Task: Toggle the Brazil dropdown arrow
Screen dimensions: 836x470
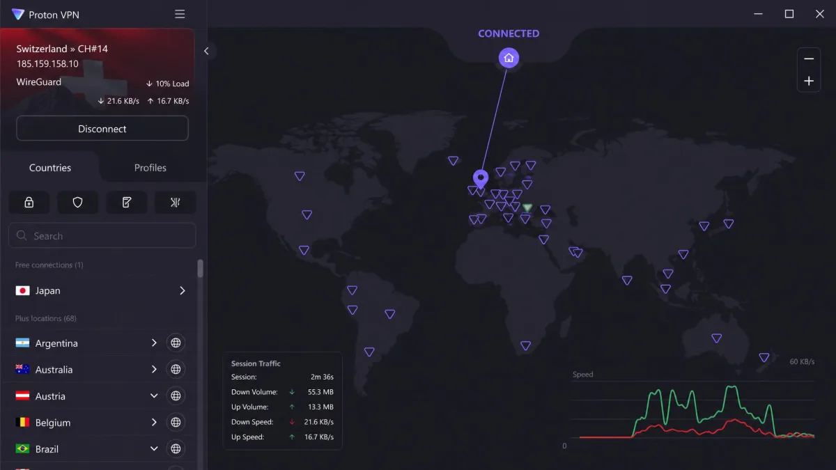Action: pos(154,449)
